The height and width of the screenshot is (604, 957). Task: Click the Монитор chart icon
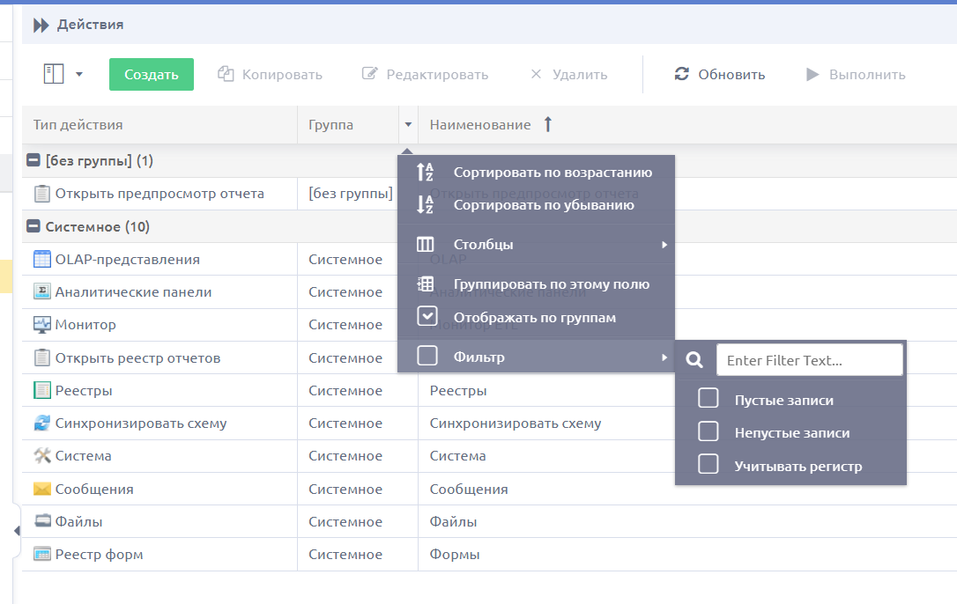pyautogui.click(x=42, y=325)
